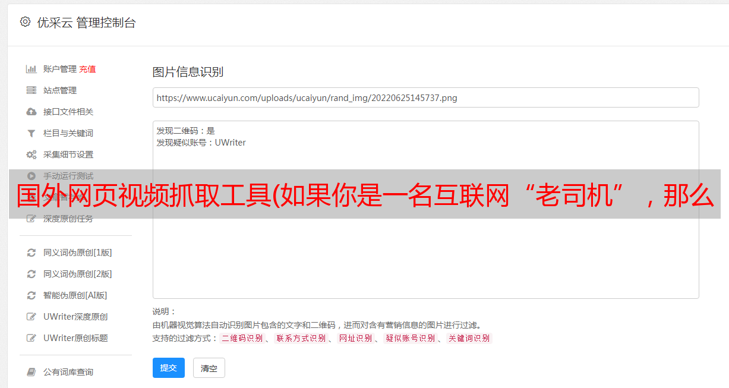Select 同义词伪原创[2版] in sidebar
The image size is (729, 388).
tap(78, 274)
